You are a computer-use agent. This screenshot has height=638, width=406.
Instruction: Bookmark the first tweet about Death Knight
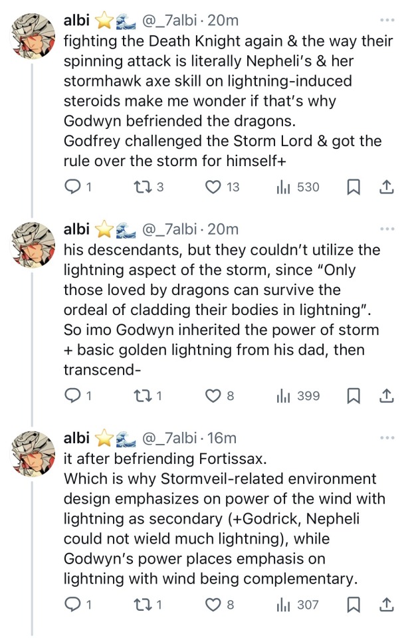[353, 188]
